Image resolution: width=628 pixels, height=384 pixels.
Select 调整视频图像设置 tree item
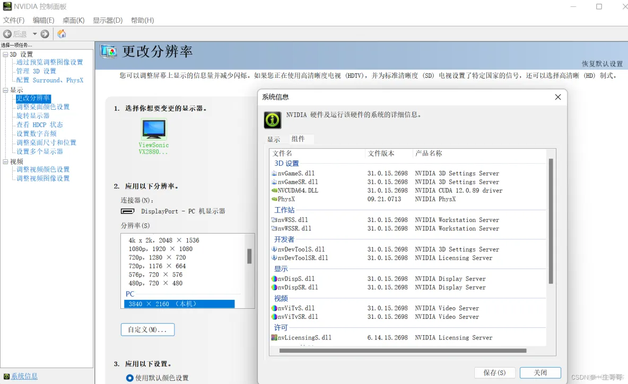tap(43, 178)
